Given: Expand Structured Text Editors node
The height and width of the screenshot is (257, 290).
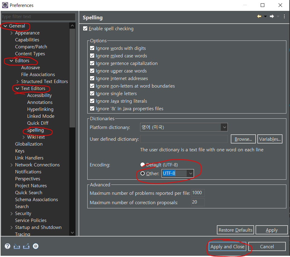Looking at the screenshot, I should tap(18, 82).
